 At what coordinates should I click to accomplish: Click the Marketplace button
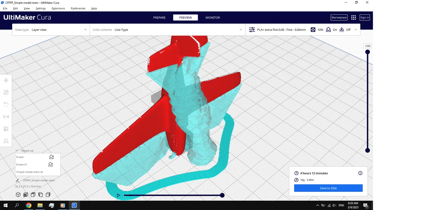pos(339,17)
